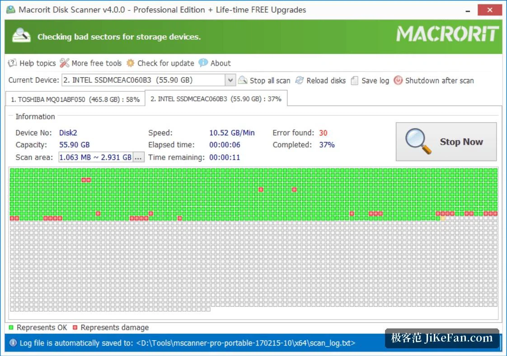Click the Check for update gear icon
Screen dimensions: 507x356
pos(130,63)
